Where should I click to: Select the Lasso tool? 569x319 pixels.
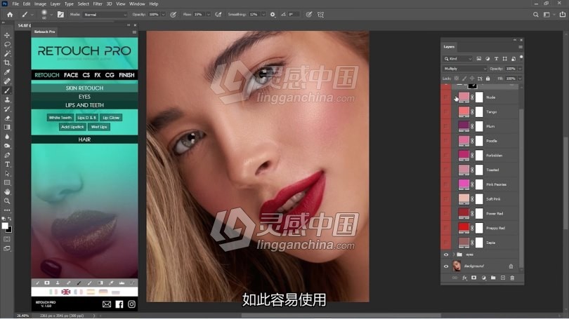pyautogui.click(x=7, y=44)
